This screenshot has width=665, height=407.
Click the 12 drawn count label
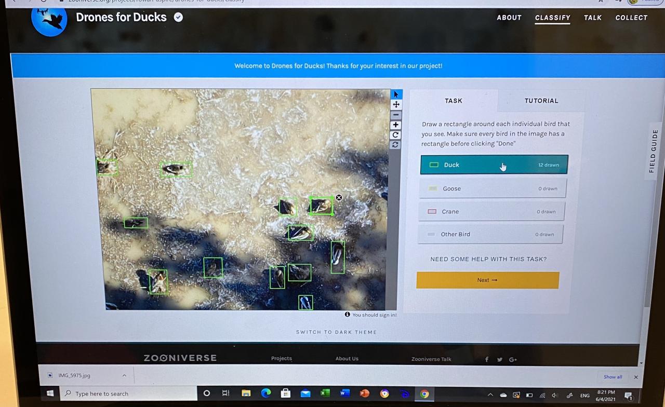pos(549,165)
